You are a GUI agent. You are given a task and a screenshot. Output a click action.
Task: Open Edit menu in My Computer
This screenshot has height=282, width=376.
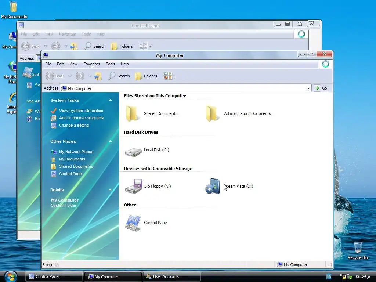tap(60, 64)
